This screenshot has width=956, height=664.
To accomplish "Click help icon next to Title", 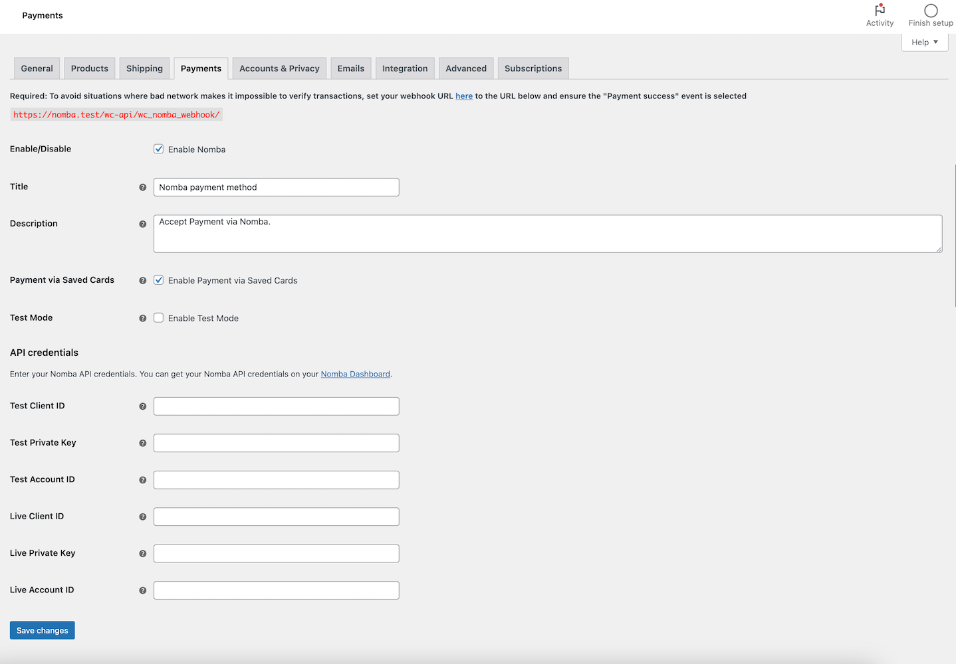I will [142, 187].
